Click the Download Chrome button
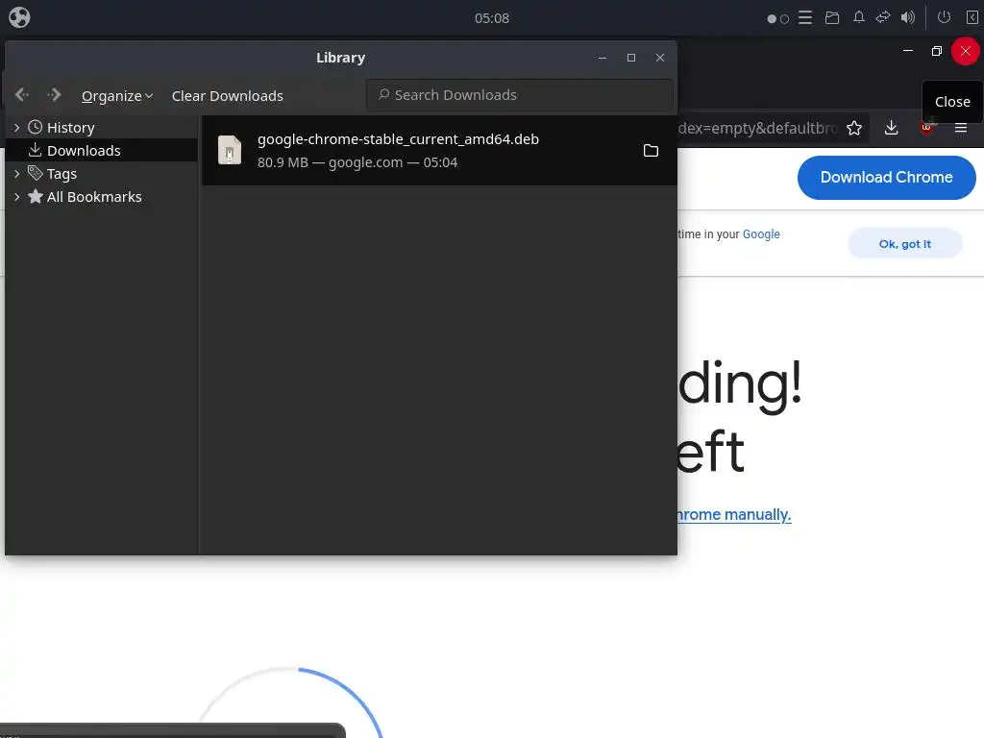This screenshot has height=738, width=984. 886,178
